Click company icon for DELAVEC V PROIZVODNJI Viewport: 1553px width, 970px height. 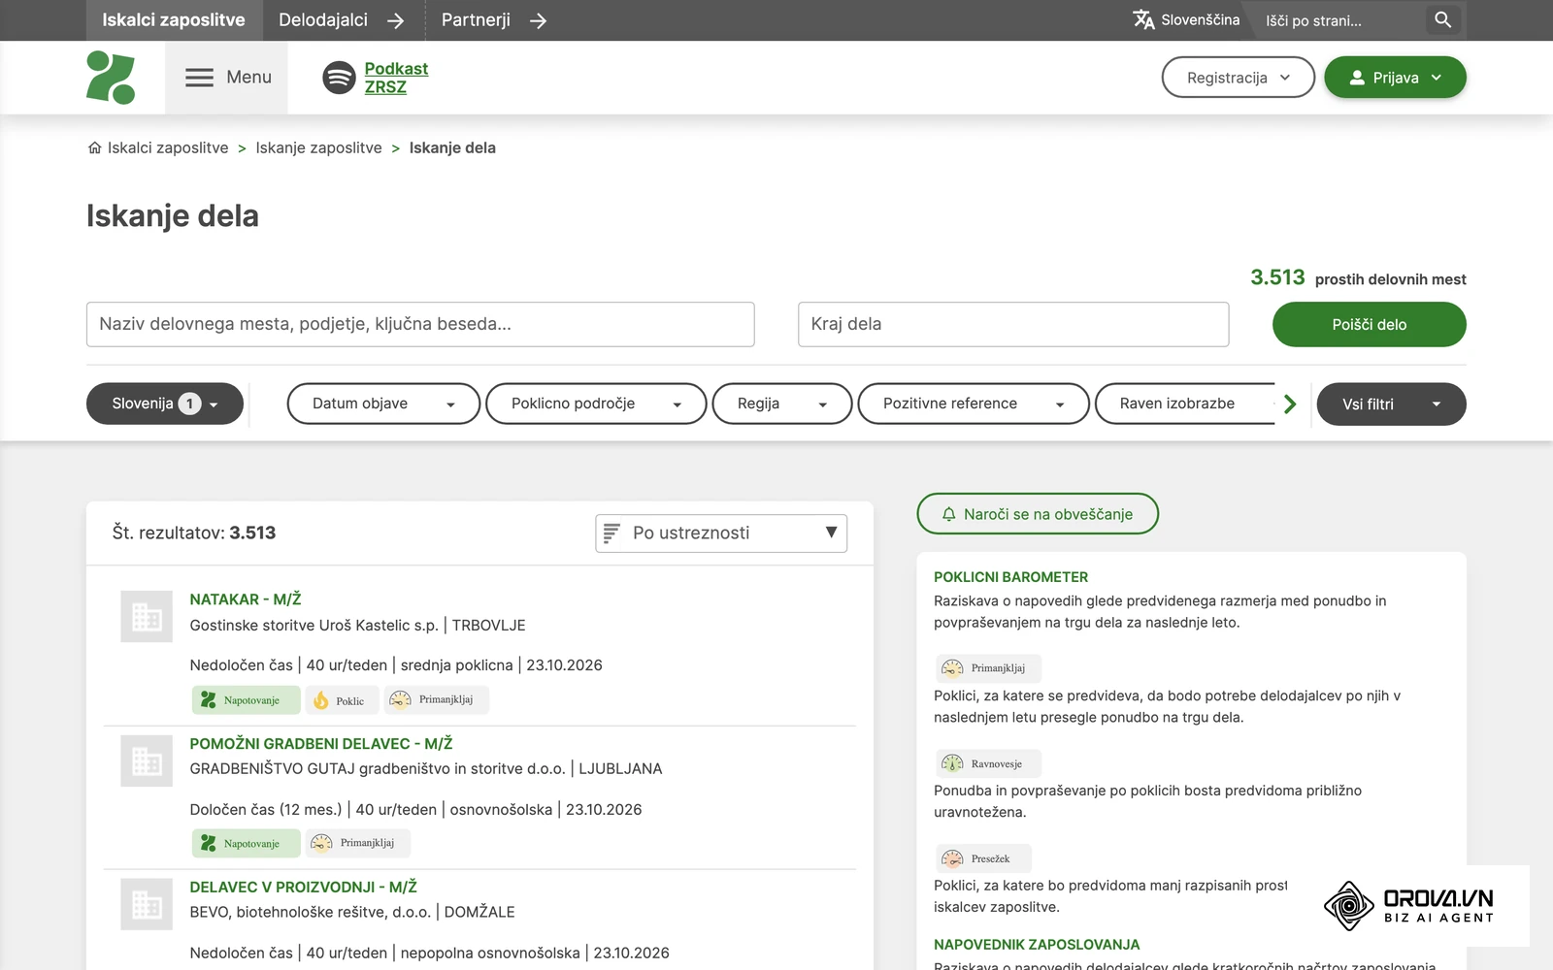click(x=147, y=904)
